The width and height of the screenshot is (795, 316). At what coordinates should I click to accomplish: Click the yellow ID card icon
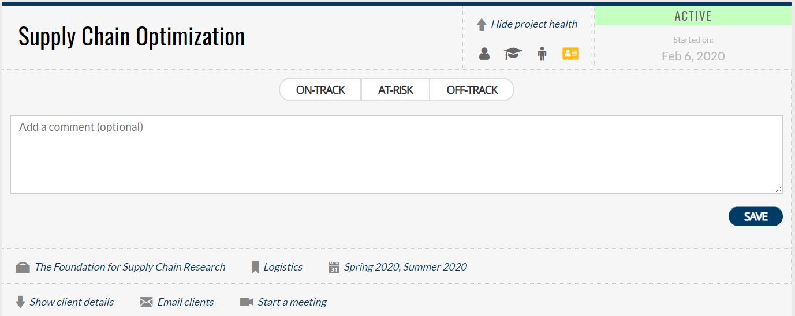point(570,54)
